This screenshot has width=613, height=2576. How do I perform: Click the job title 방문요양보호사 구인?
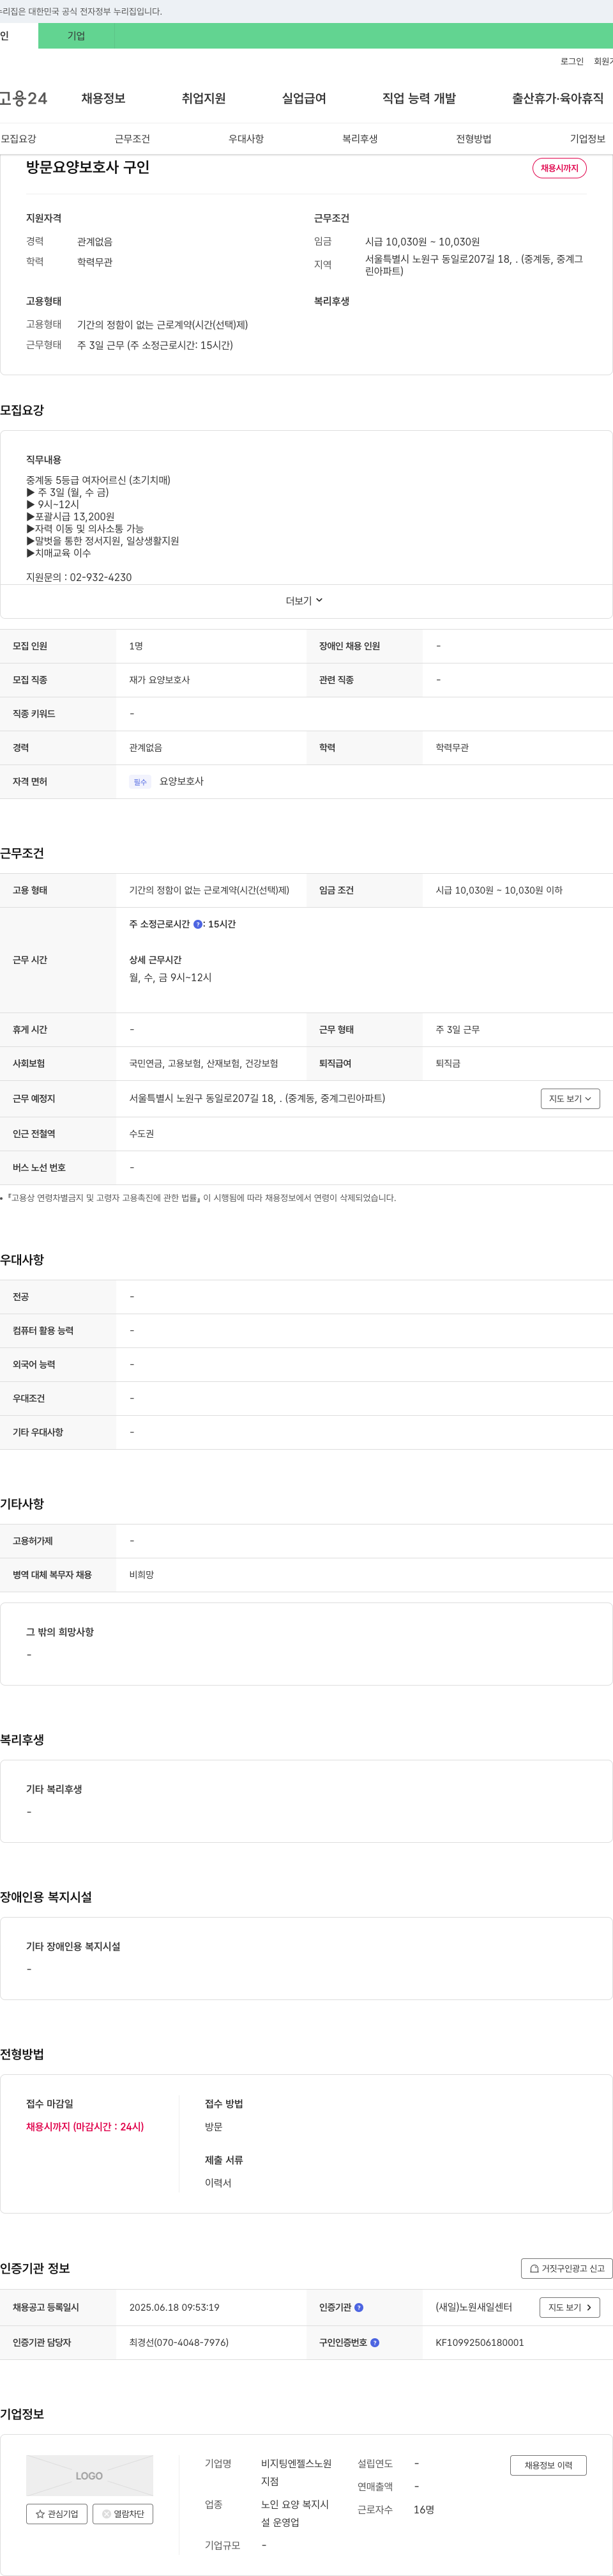[88, 167]
